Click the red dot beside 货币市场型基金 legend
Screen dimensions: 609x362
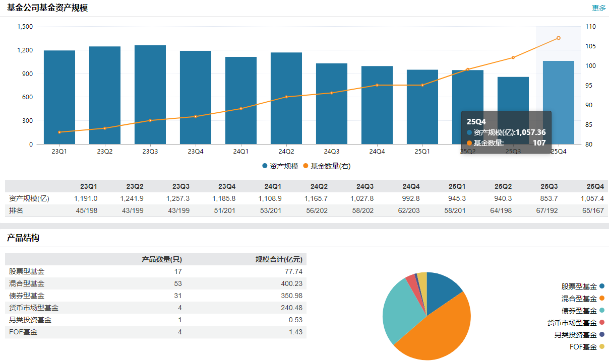pos(602,323)
